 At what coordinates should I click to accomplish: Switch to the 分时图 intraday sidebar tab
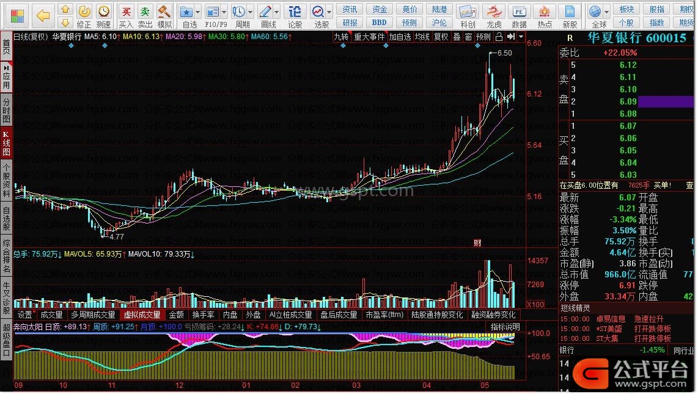pos(6,110)
